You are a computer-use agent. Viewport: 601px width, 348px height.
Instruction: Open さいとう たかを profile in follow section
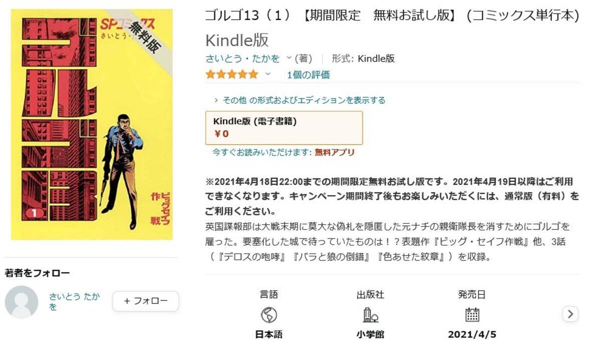click(x=74, y=301)
